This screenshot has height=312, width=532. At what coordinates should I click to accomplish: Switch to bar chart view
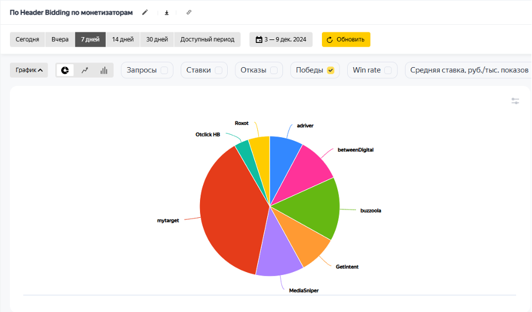pos(104,70)
